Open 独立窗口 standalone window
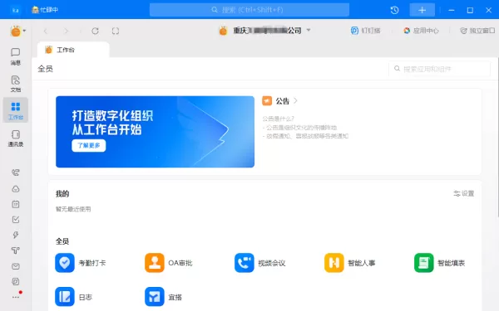The image size is (499, 311). coord(477,31)
